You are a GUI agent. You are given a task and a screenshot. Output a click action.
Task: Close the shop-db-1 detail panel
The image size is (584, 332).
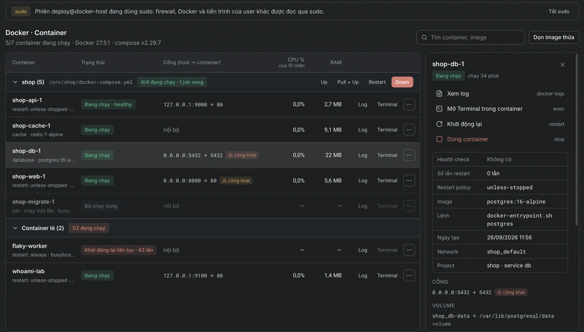coord(562,65)
